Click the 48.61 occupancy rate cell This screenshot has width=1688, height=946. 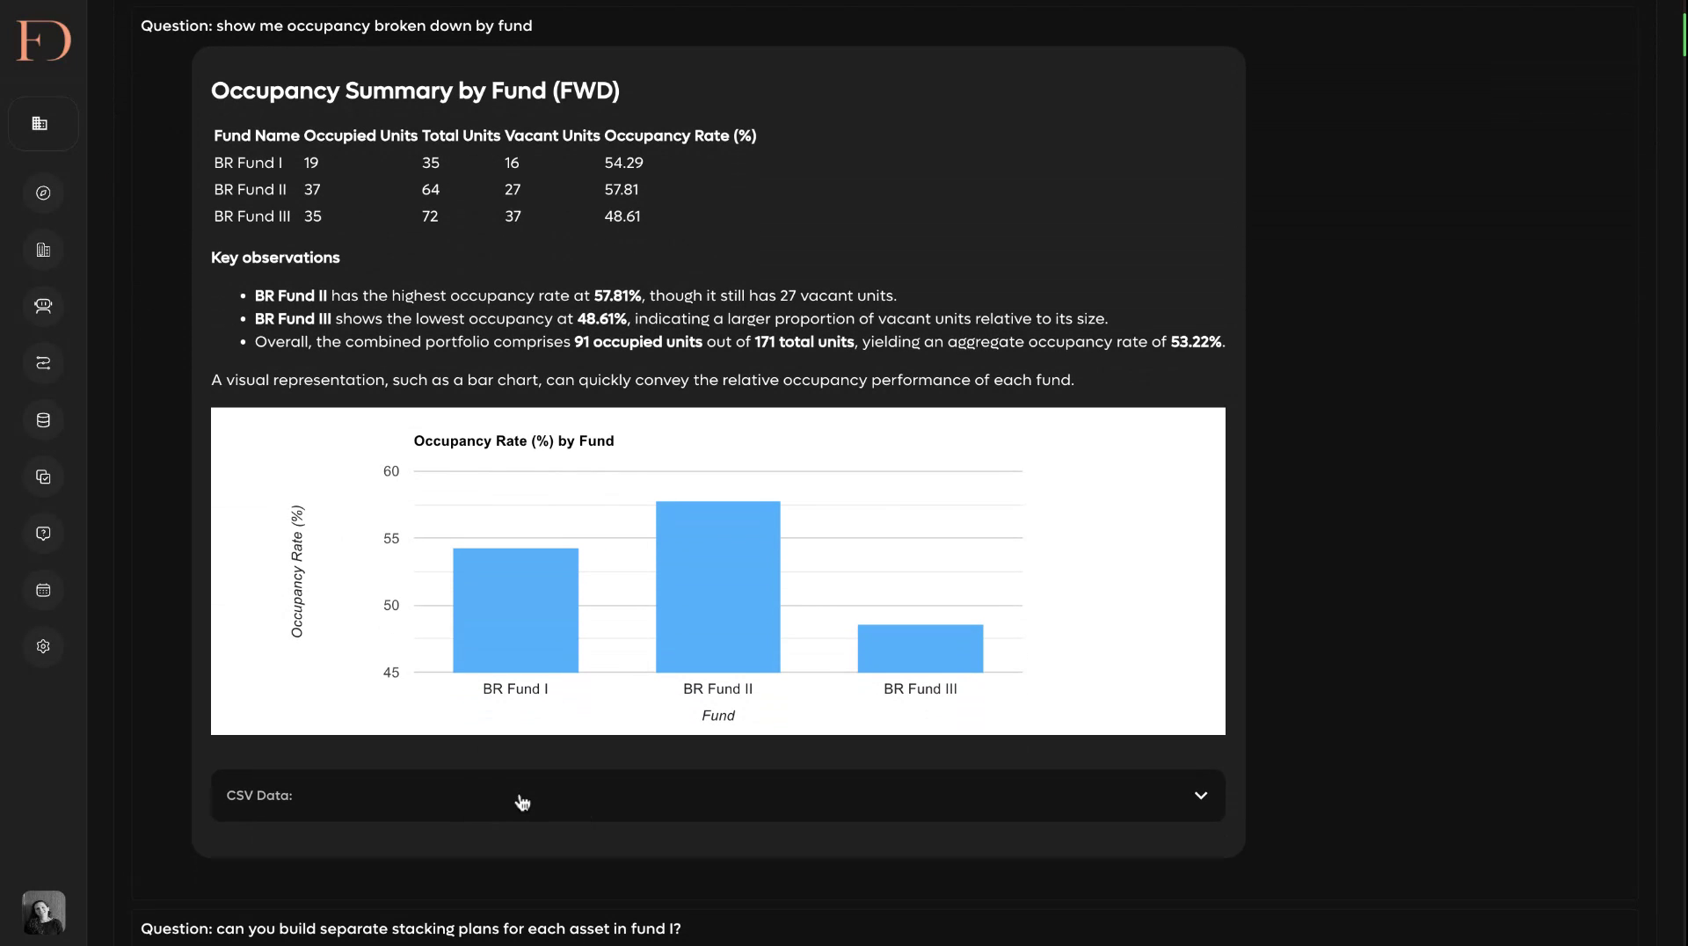622,216
